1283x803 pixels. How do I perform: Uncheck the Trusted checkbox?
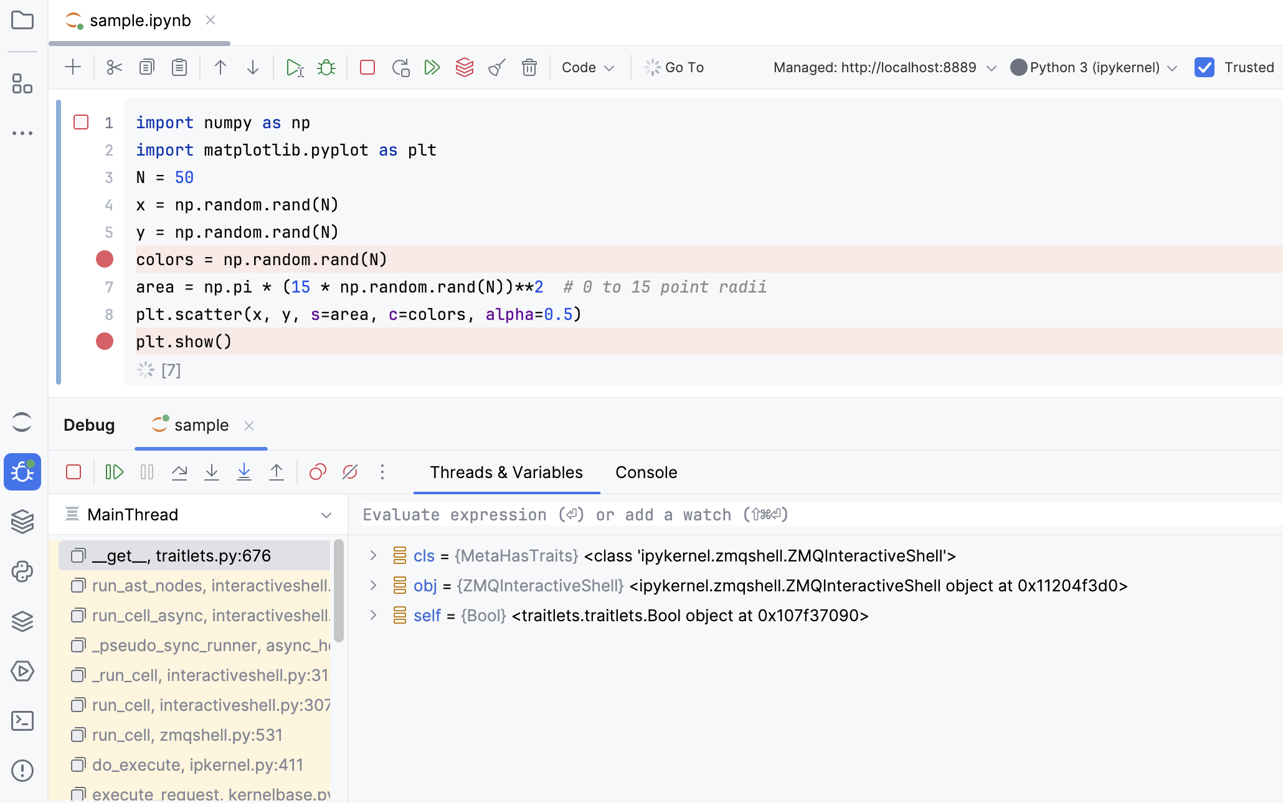click(1205, 67)
